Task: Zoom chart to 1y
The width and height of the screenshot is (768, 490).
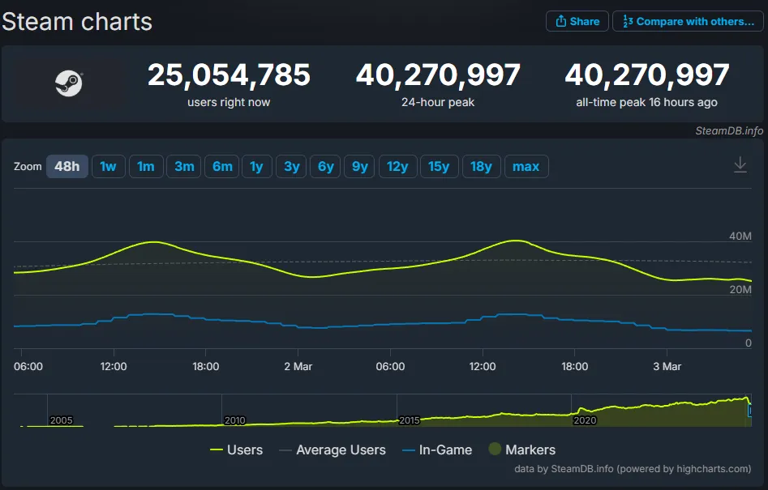Action: pos(256,166)
